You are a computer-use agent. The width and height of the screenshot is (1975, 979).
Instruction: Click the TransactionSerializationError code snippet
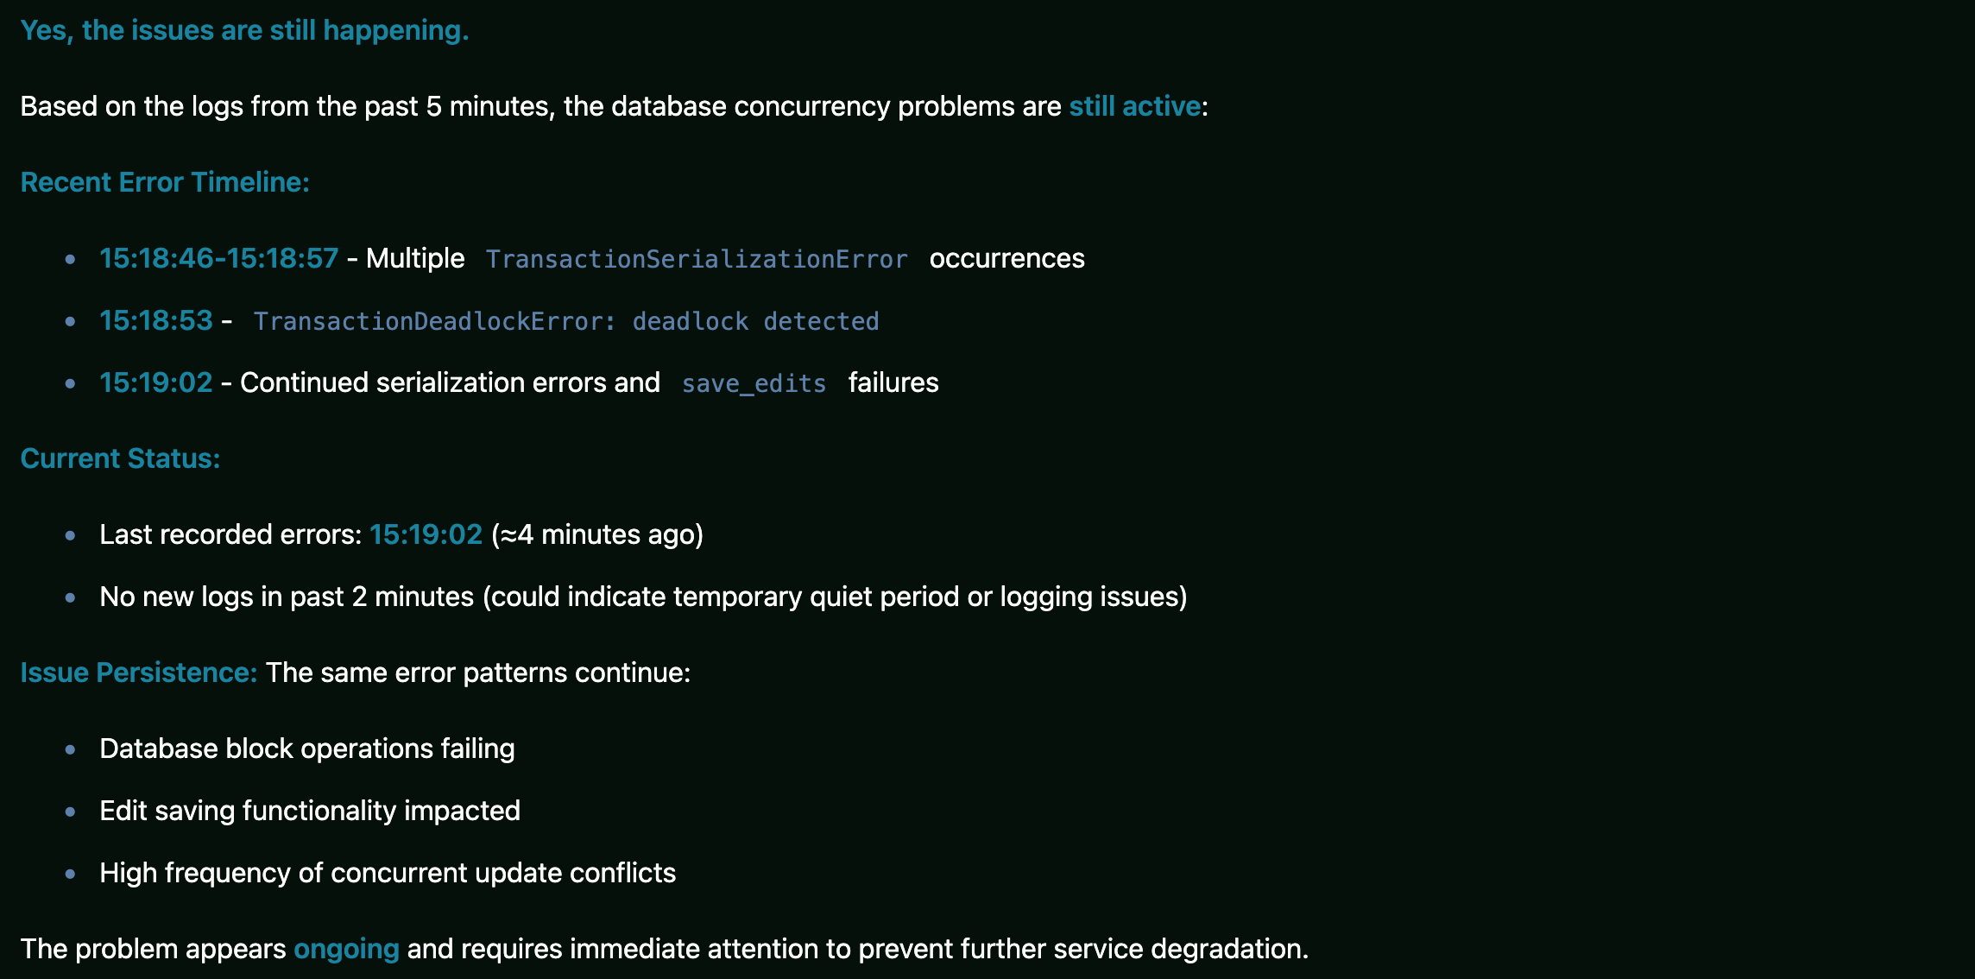696,259
